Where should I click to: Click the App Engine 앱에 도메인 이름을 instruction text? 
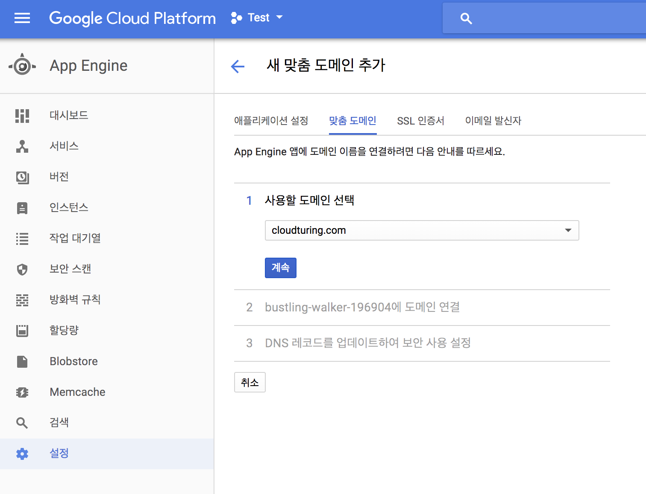(x=370, y=151)
